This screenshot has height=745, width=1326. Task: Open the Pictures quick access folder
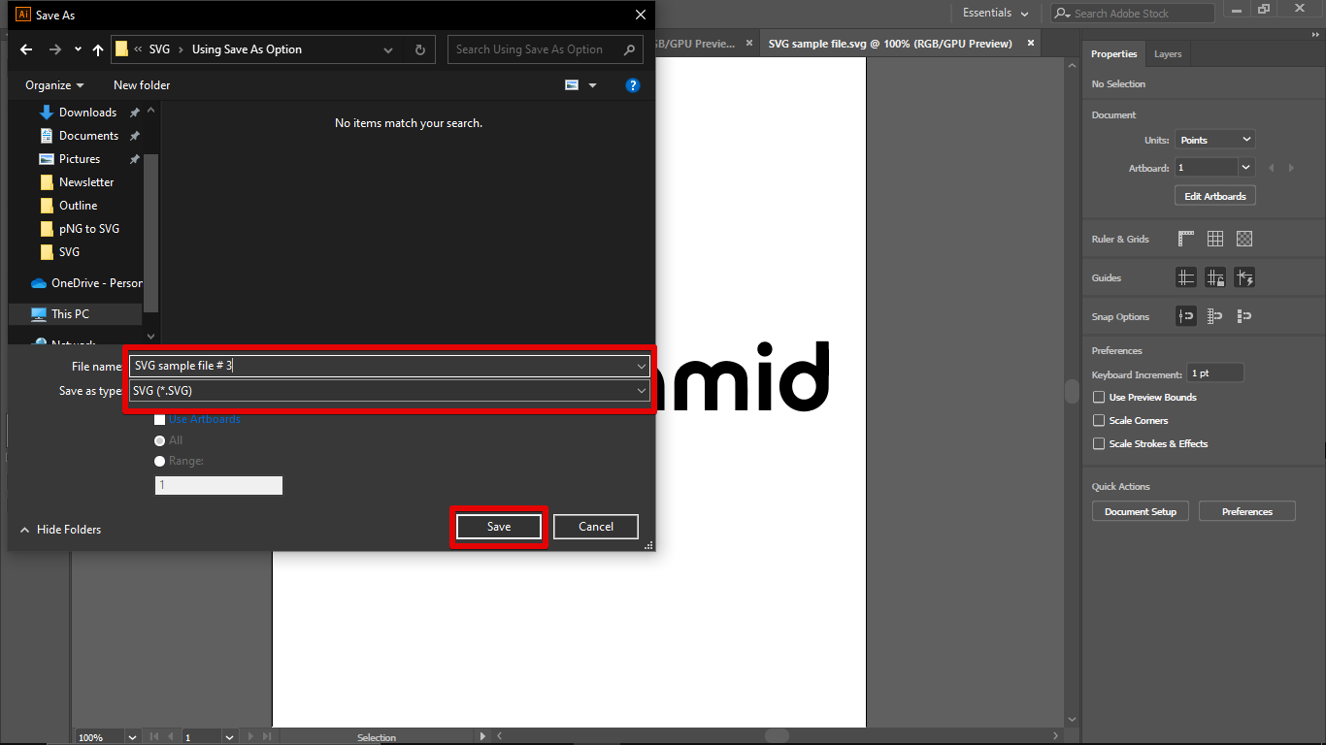80,159
